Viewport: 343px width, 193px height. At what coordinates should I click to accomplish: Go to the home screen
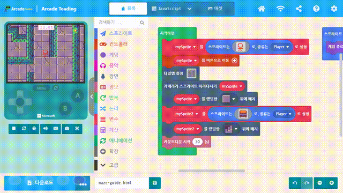(262, 9)
